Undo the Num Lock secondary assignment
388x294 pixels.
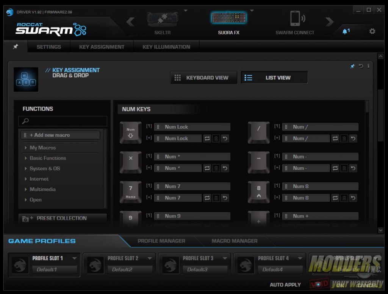225,138
